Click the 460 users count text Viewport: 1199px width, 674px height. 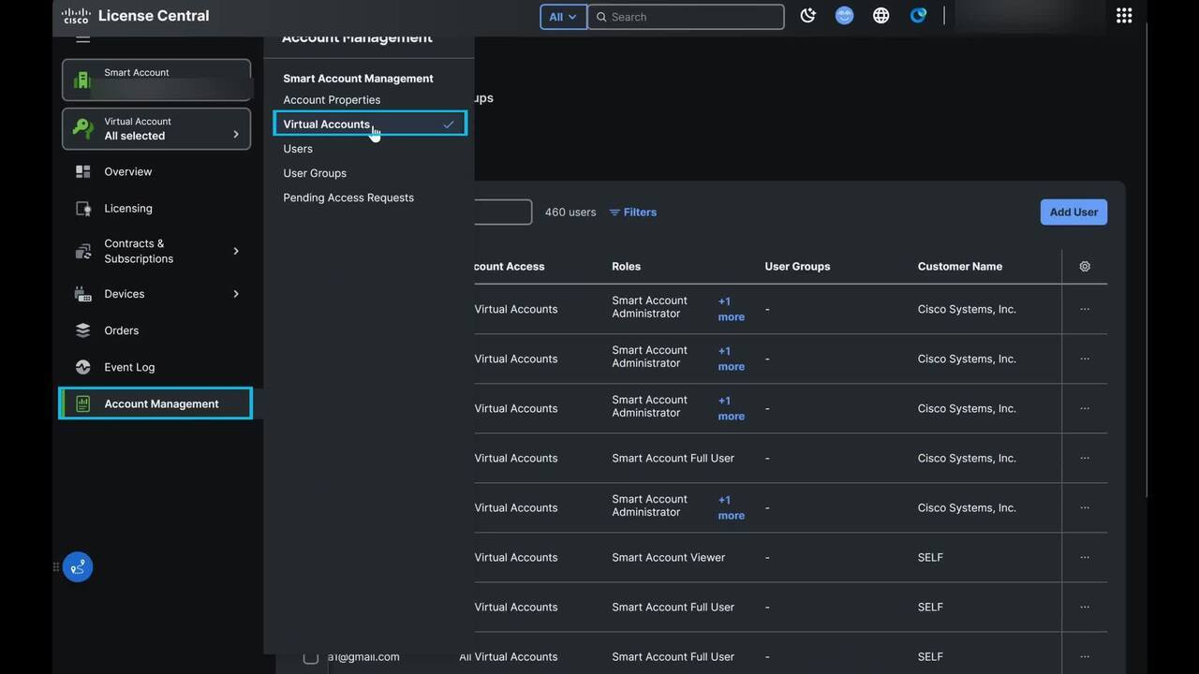coord(570,212)
